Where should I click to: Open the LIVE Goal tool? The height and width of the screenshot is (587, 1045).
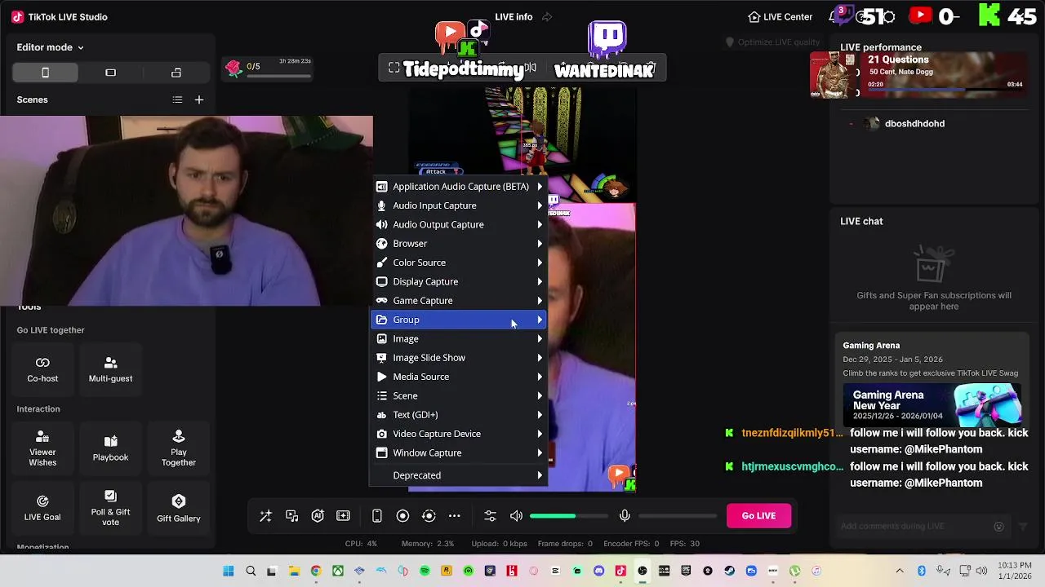[x=42, y=509]
